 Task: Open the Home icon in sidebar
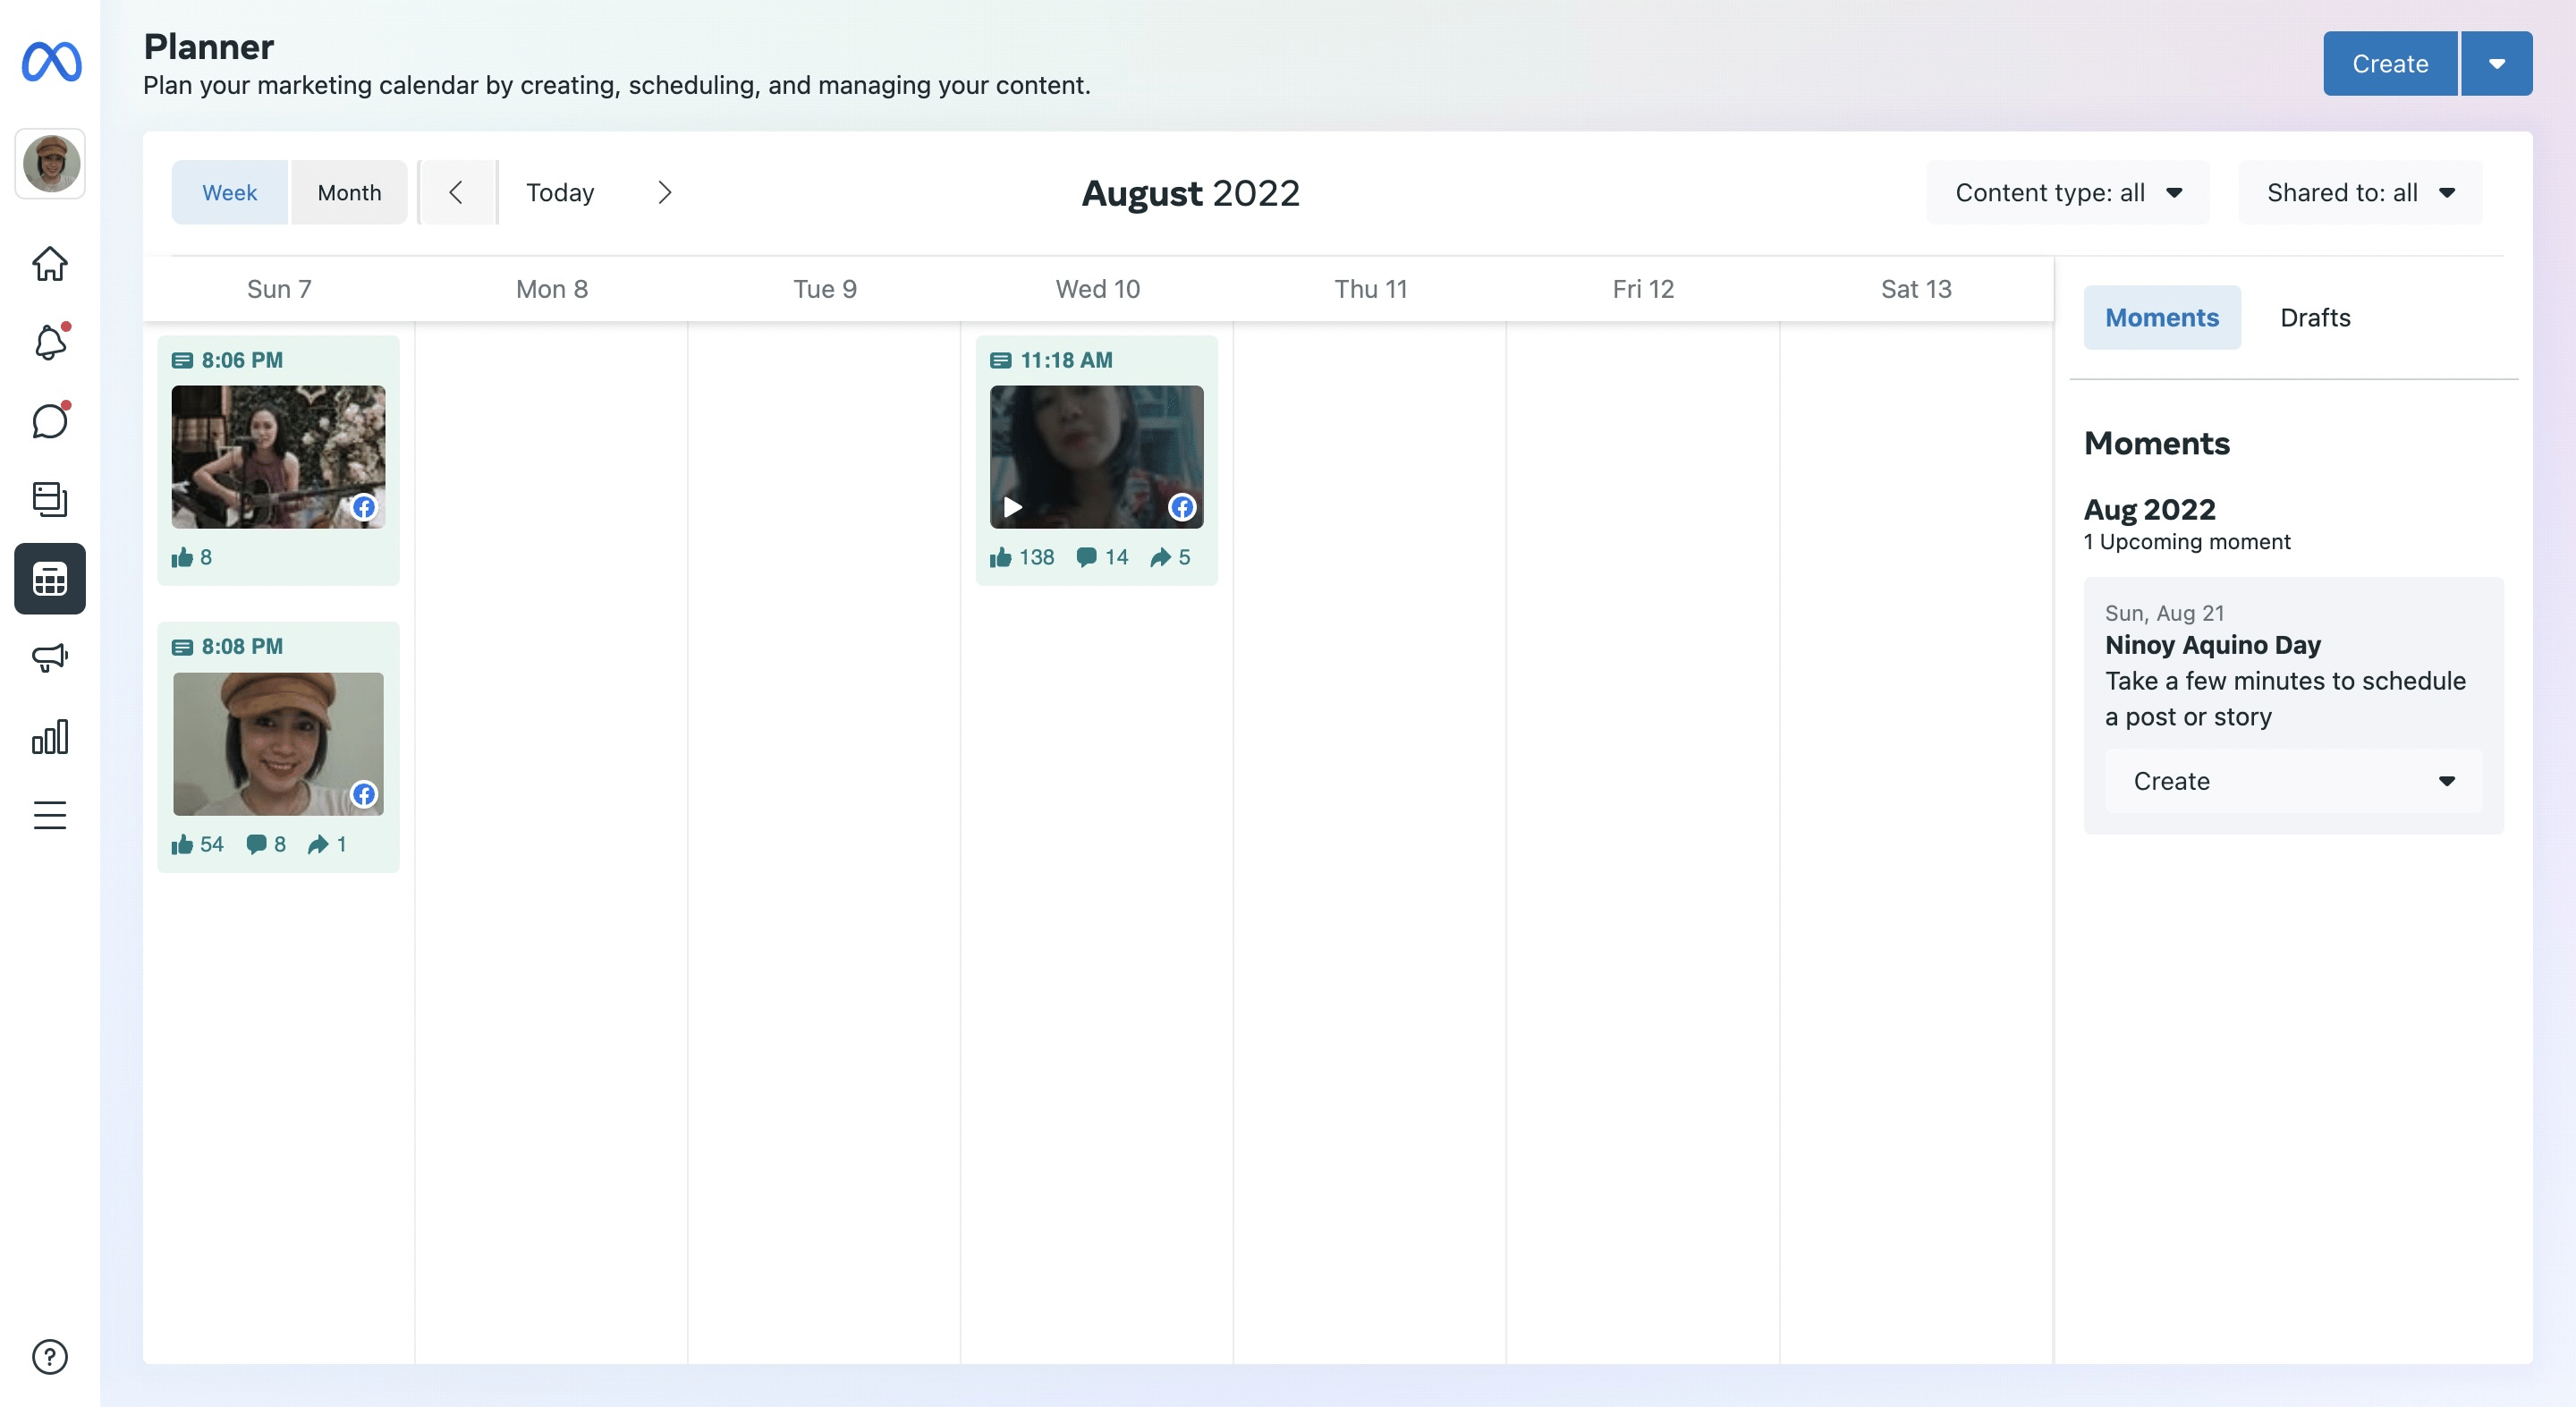click(x=49, y=264)
